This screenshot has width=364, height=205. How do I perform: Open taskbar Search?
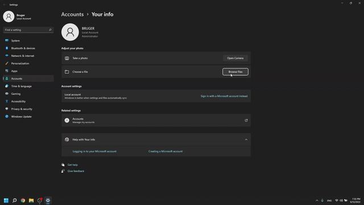(x=15, y=200)
